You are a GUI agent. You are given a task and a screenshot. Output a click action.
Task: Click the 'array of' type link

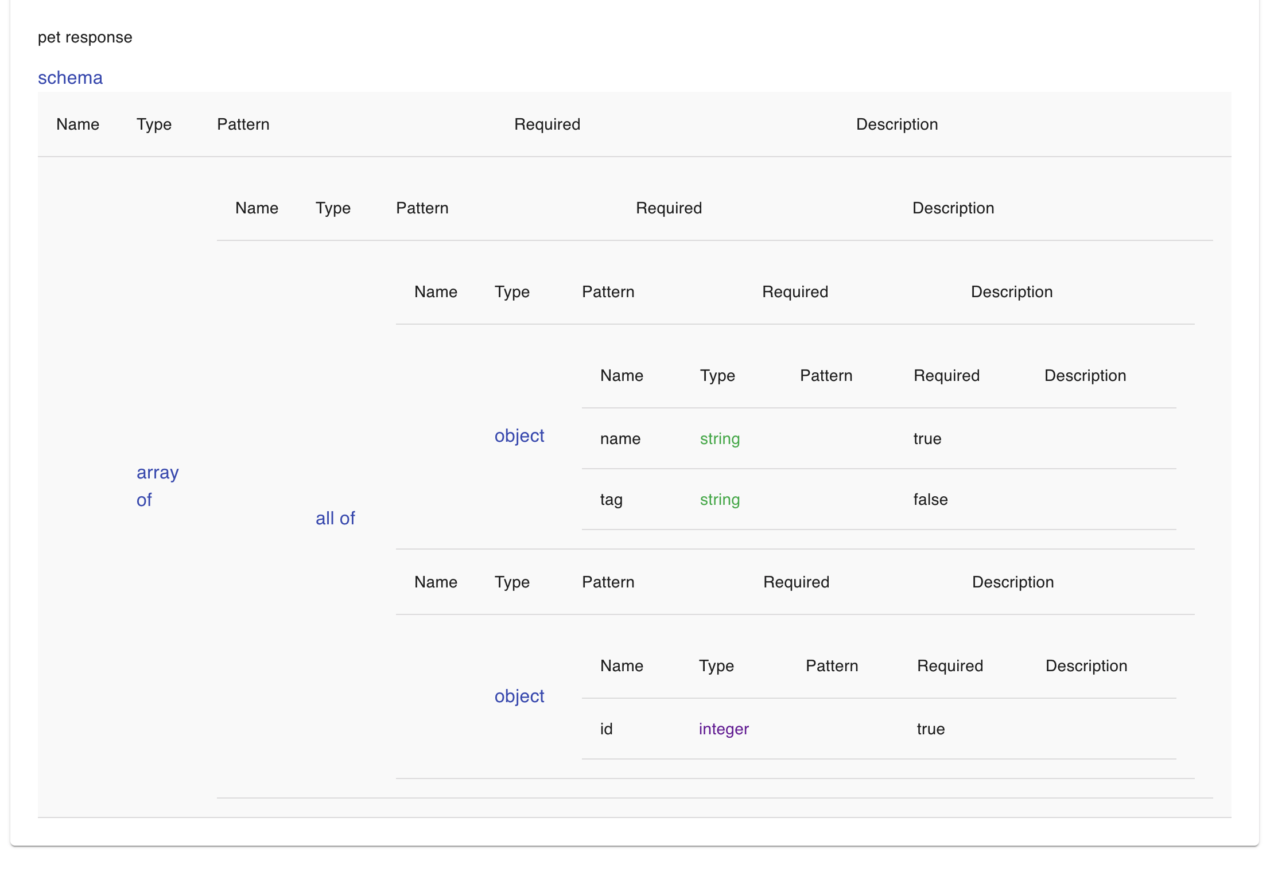pos(157,486)
